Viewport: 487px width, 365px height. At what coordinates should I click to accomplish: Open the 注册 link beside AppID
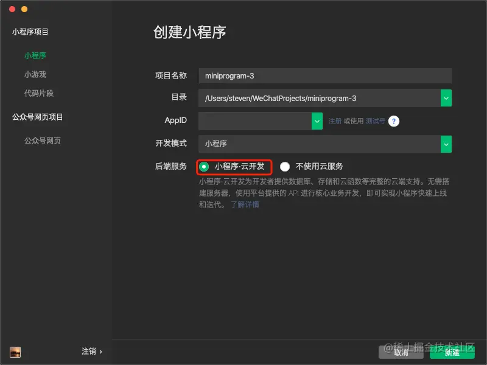(x=335, y=121)
